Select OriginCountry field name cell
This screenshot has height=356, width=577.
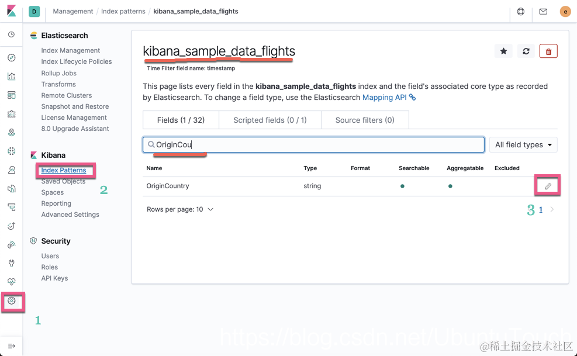[168, 186]
